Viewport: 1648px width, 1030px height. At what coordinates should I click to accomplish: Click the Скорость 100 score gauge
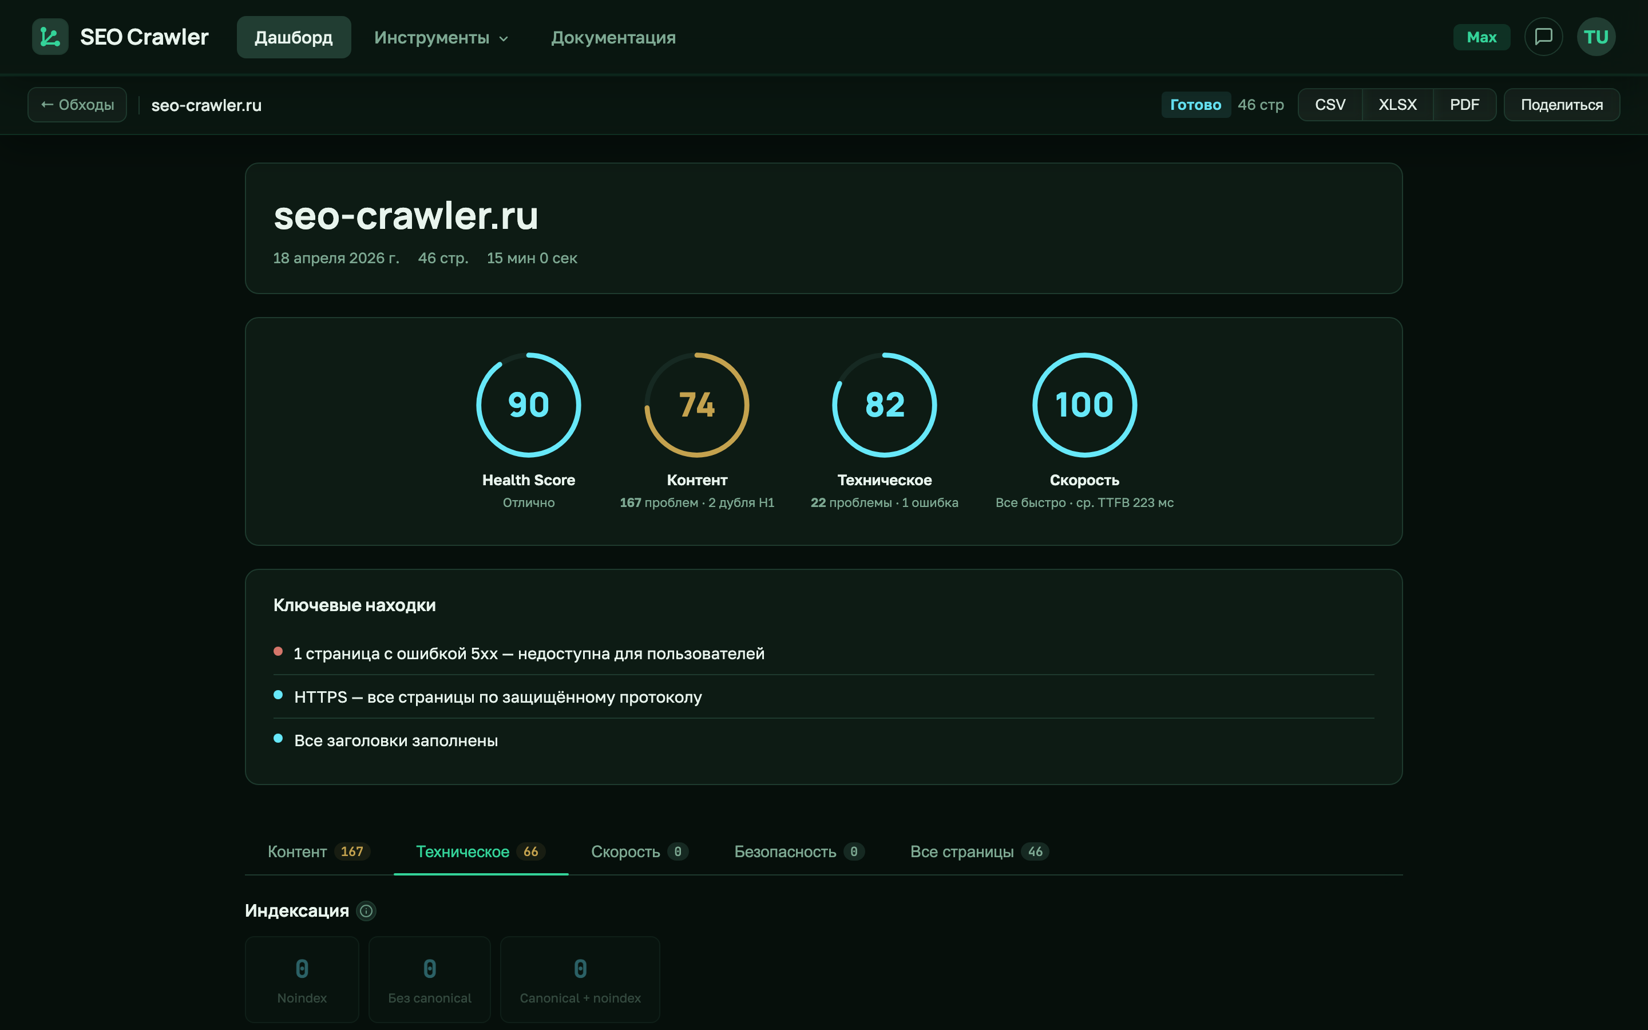[x=1084, y=405]
